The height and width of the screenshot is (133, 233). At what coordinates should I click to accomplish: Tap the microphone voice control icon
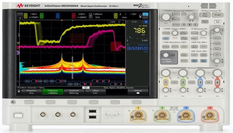pos(140,16)
